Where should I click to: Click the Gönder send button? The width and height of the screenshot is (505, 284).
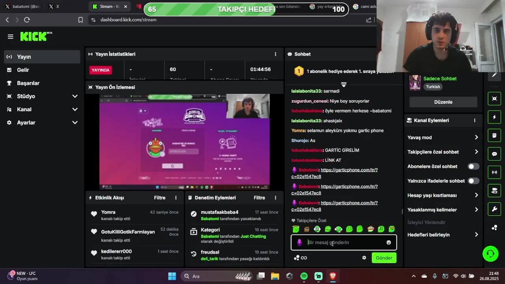[384, 258]
